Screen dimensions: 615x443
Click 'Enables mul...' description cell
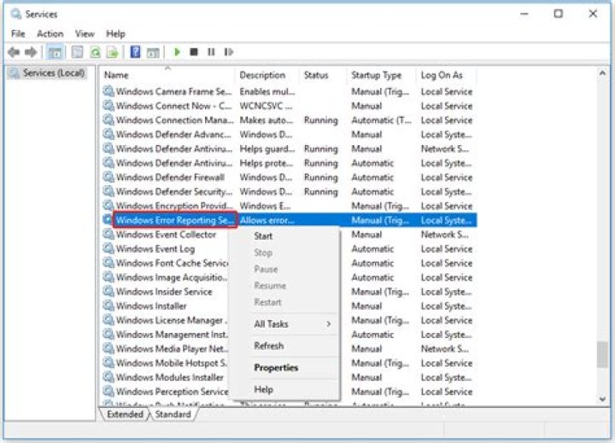point(267,91)
